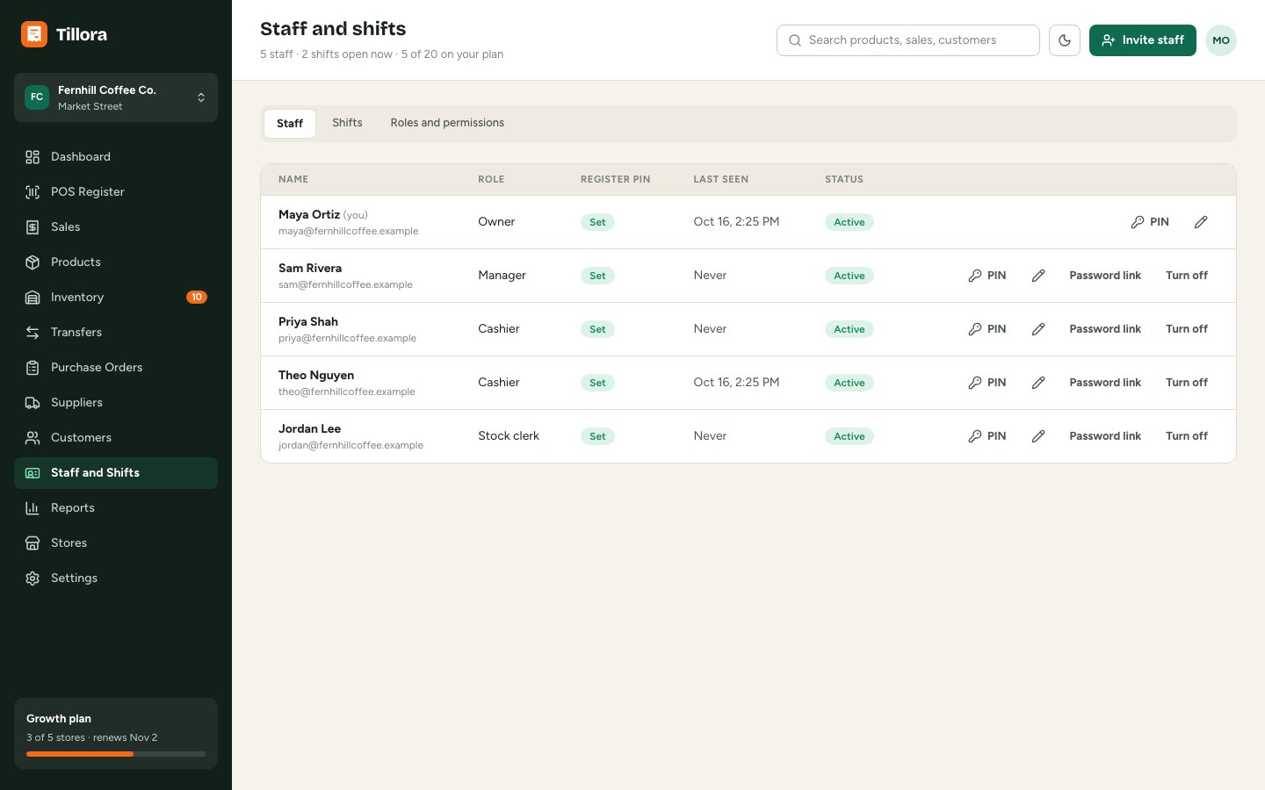Viewport: 1265px width, 790px height.
Task: Open POS Register from sidebar
Action: (116, 192)
